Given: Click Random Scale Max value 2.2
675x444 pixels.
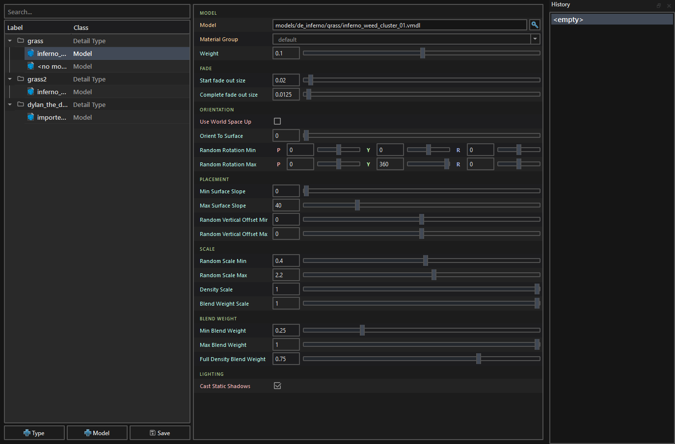Looking at the screenshot, I should coord(286,275).
